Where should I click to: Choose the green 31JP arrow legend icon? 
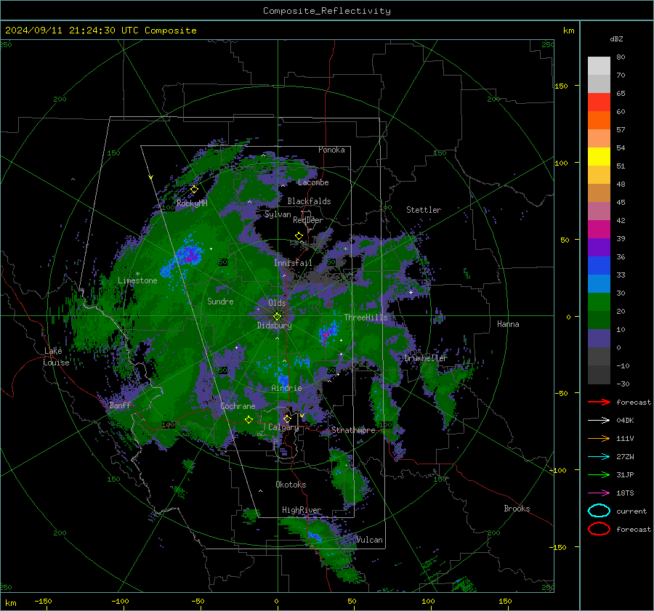click(x=599, y=474)
